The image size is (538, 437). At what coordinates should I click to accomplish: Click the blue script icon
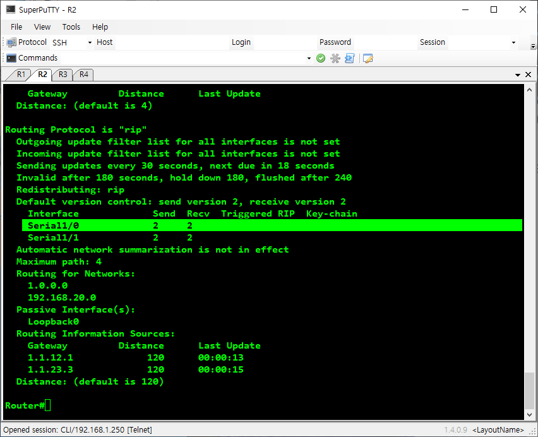click(x=350, y=58)
